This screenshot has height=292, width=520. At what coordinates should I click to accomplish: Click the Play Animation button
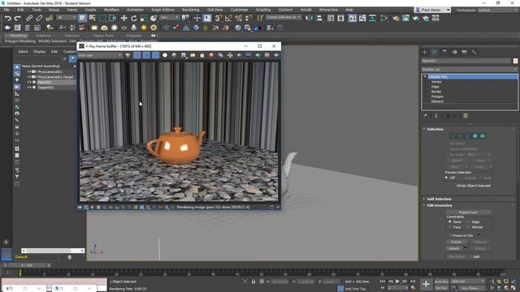point(397,281)
